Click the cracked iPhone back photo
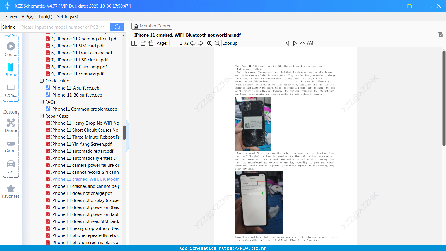The image size is (446, 251). (253, 124)
